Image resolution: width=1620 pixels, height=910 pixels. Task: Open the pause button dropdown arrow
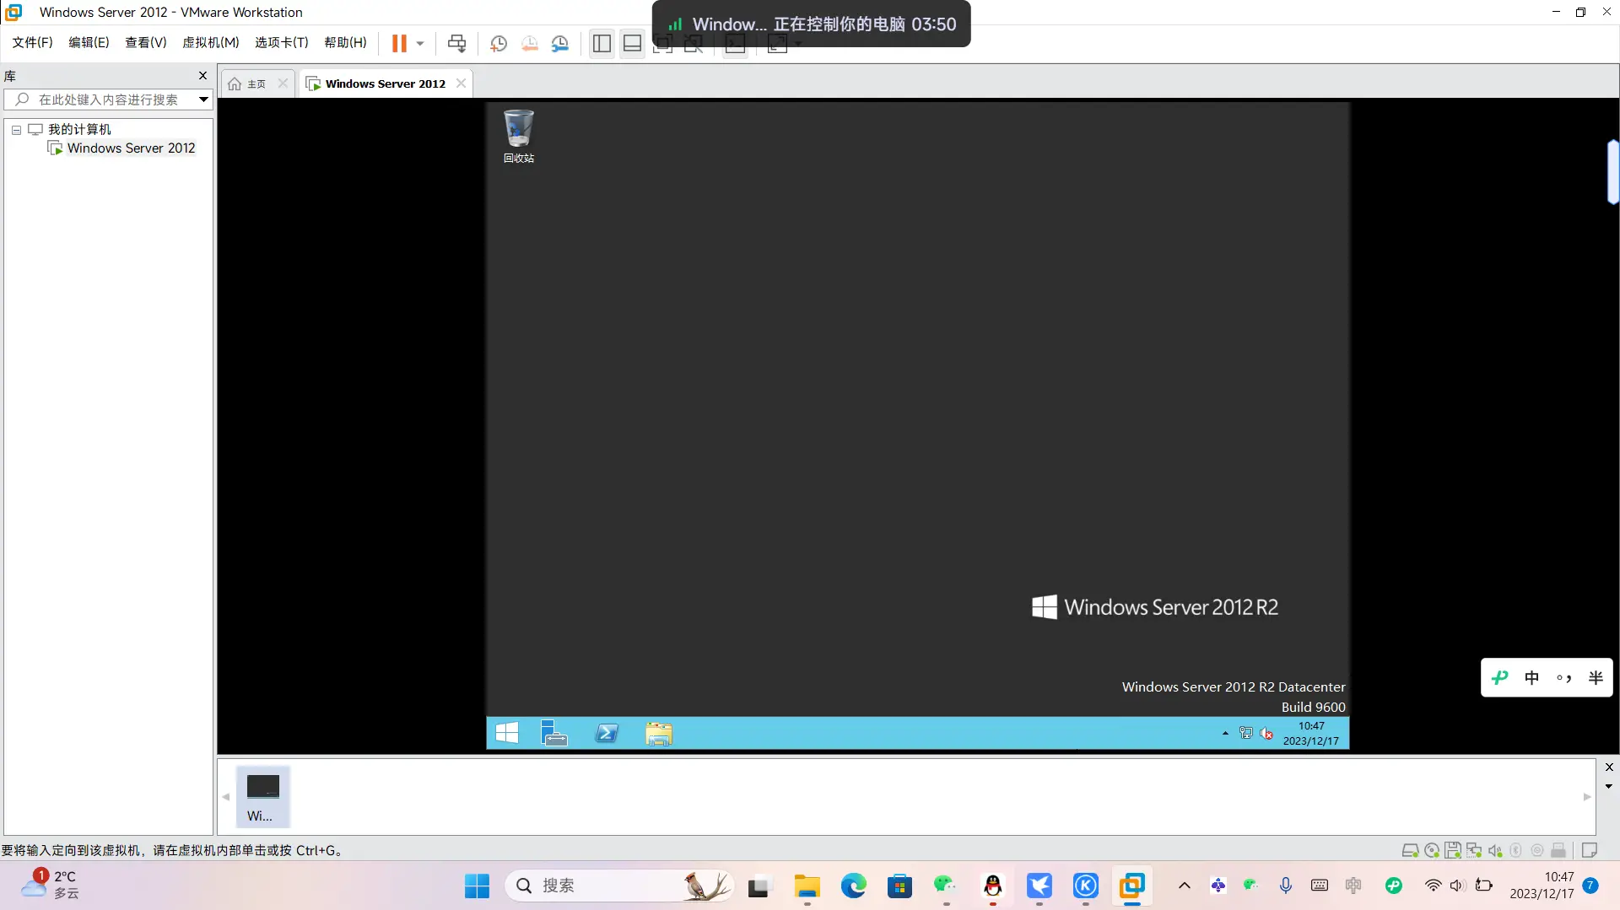(419, 43)
